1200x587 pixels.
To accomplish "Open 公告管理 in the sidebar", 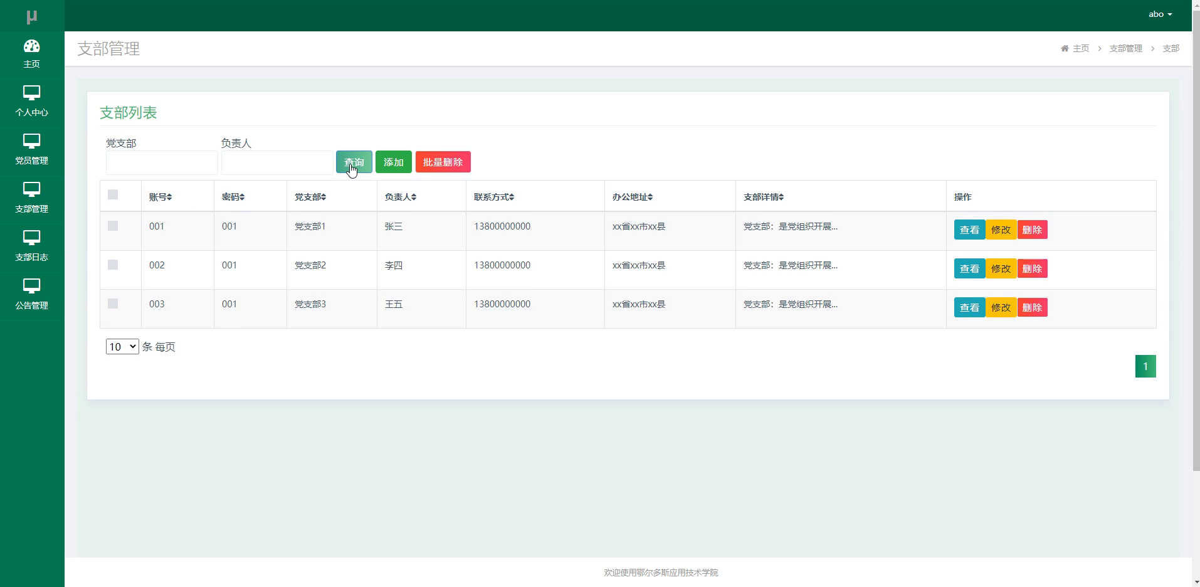I will coord(31,295).
